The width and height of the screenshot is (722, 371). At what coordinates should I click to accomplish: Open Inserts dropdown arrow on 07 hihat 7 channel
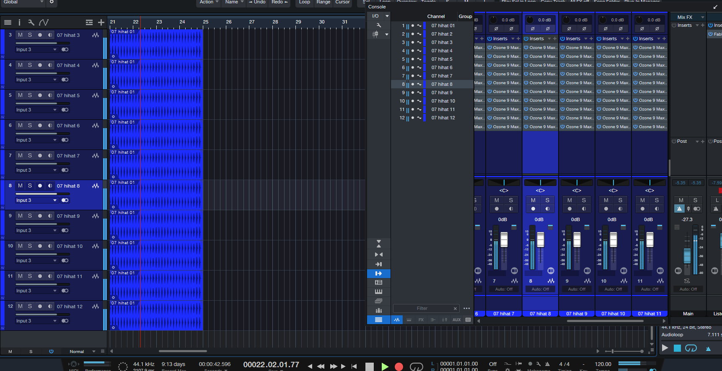(513, 39)
